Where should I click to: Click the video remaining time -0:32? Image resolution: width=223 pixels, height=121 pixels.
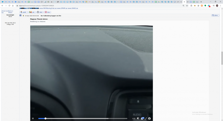[x=134, y=118]
